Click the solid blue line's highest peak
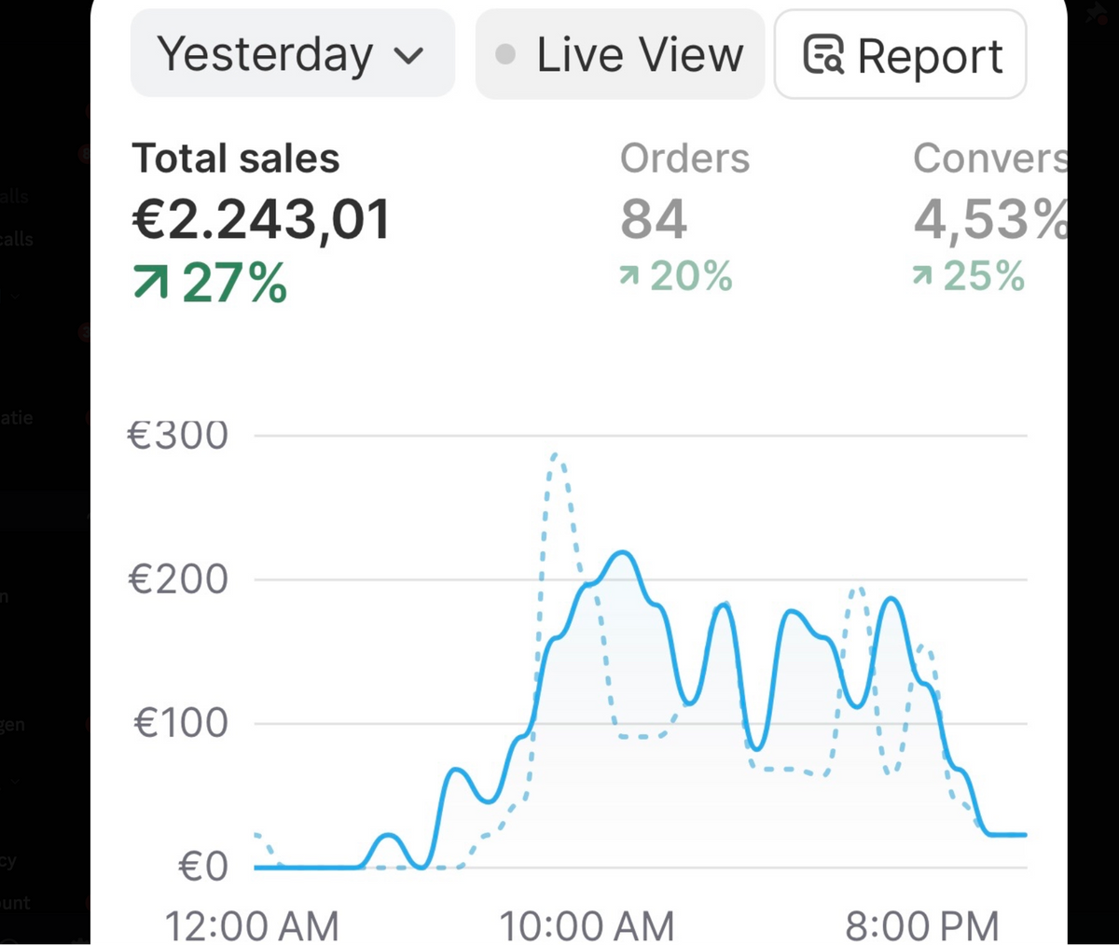This screenshot has width=1119, height=945. [x=621, y=553]
